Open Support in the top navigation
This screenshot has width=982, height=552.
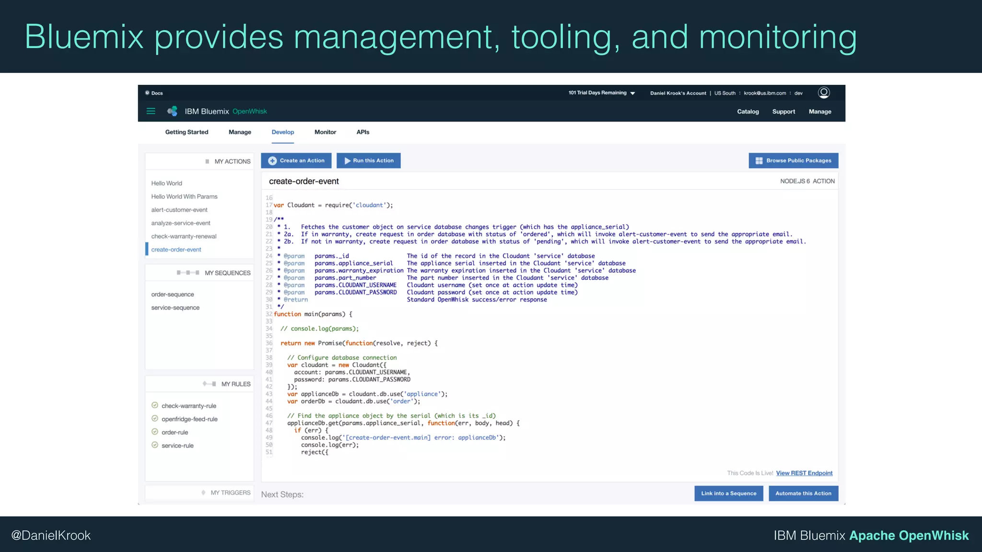(783, 112)
